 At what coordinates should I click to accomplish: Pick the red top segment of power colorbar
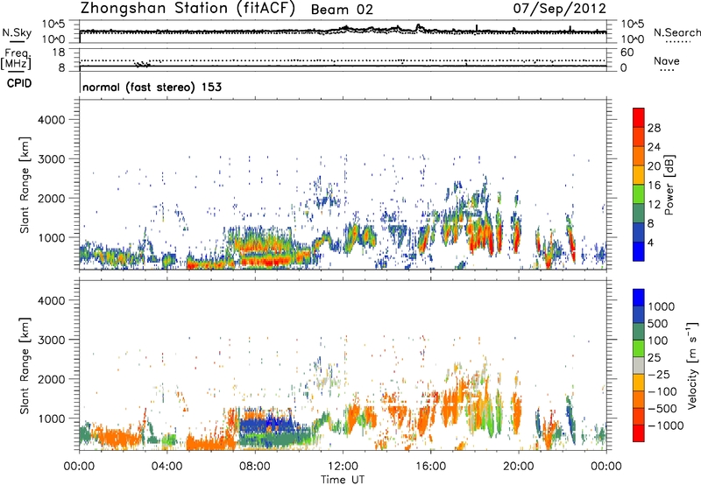(639, 117)
